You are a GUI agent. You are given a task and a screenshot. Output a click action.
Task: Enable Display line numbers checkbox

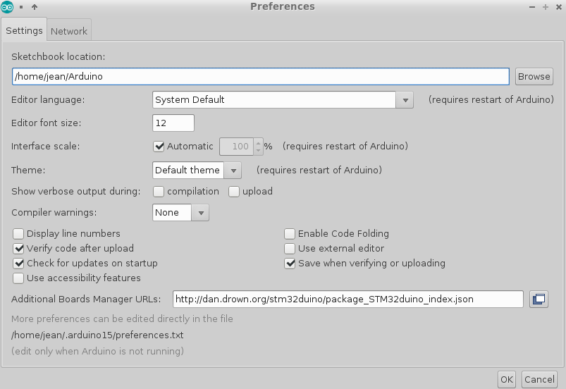click(18, 234)
